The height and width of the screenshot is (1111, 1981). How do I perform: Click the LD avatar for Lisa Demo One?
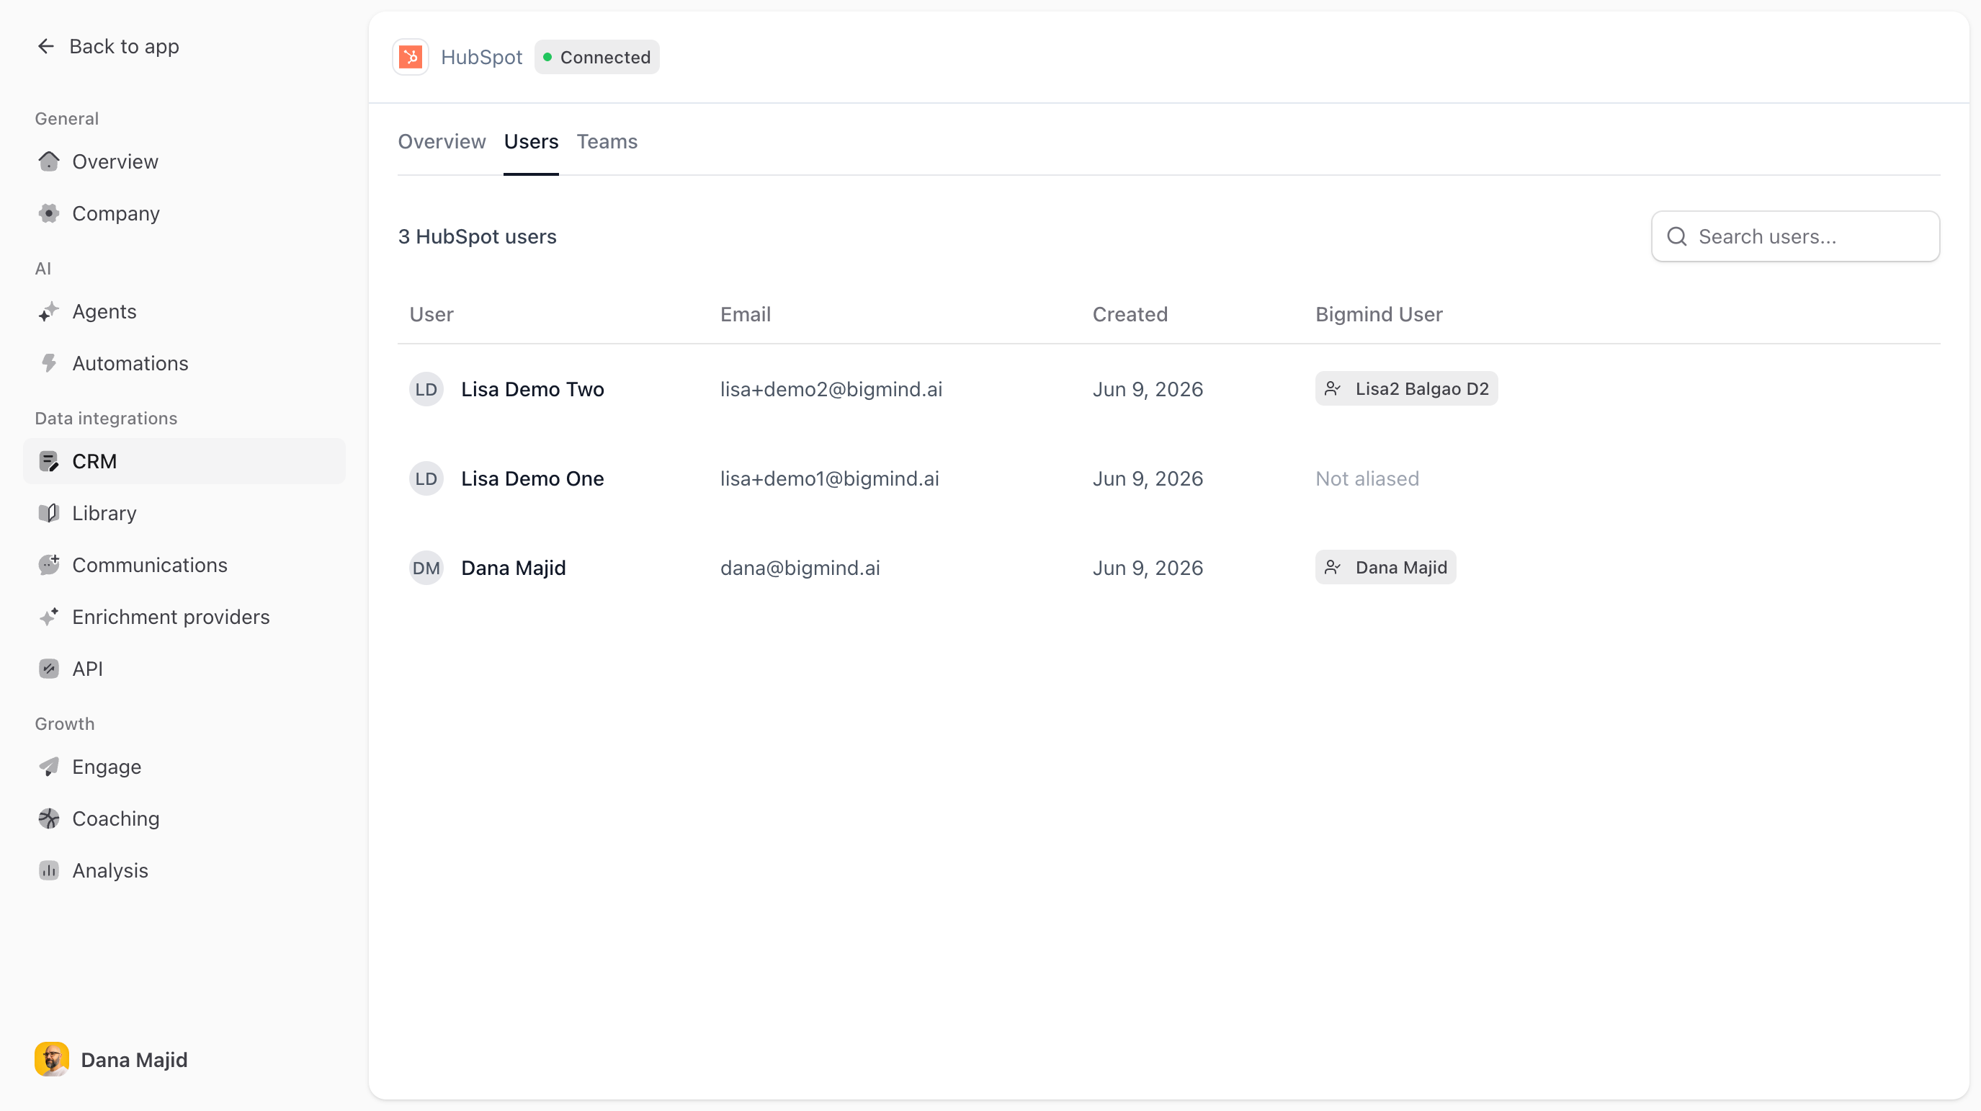[x=426, y=478]
